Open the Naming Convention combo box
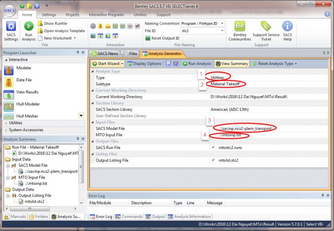This screenshot has width=334, height=231. coord(202,23)
